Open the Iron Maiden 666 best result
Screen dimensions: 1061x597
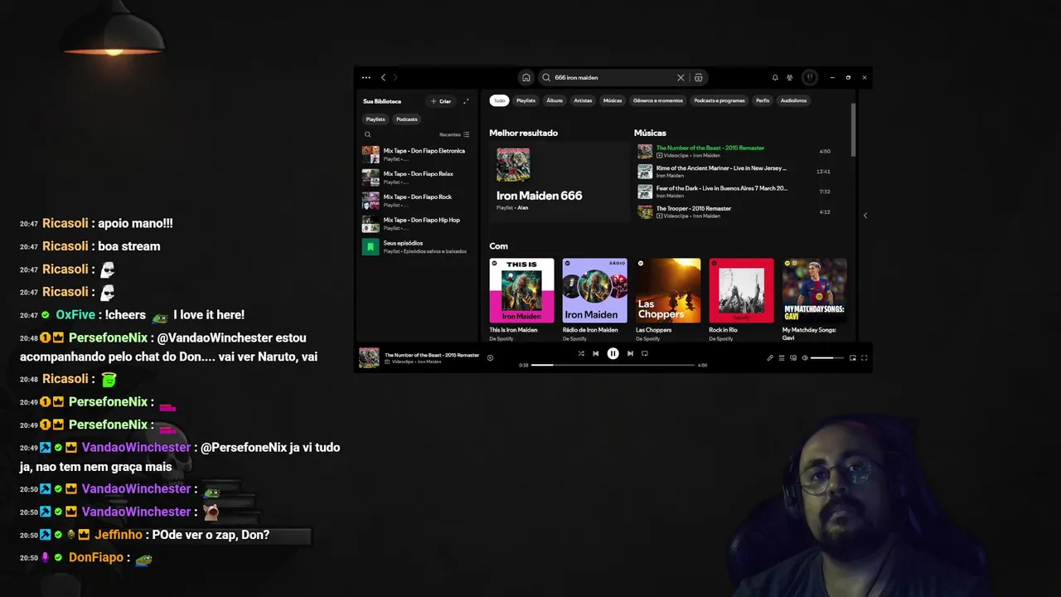560,182
